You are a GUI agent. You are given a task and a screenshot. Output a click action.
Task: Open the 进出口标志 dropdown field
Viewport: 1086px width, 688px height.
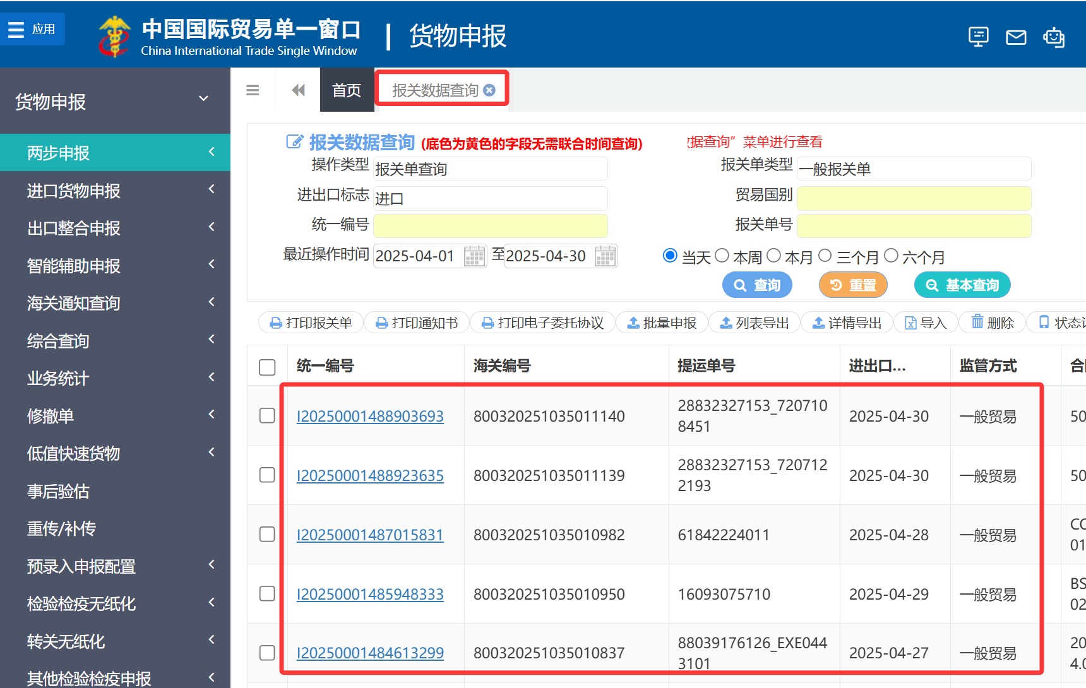[491, 198]
